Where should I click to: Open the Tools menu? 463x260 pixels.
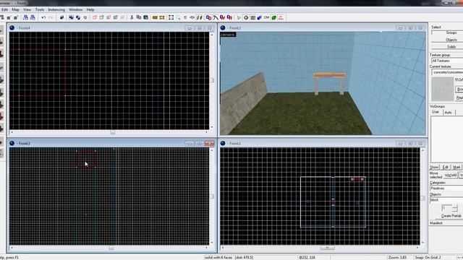(40, 9)
